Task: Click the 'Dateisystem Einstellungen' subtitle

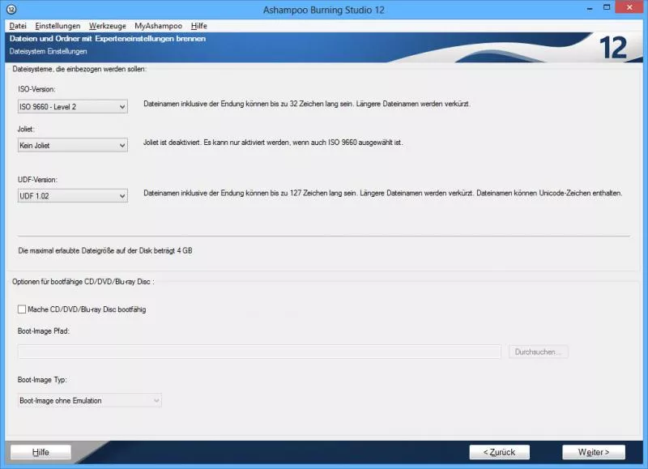Action: tap(48, 51)
